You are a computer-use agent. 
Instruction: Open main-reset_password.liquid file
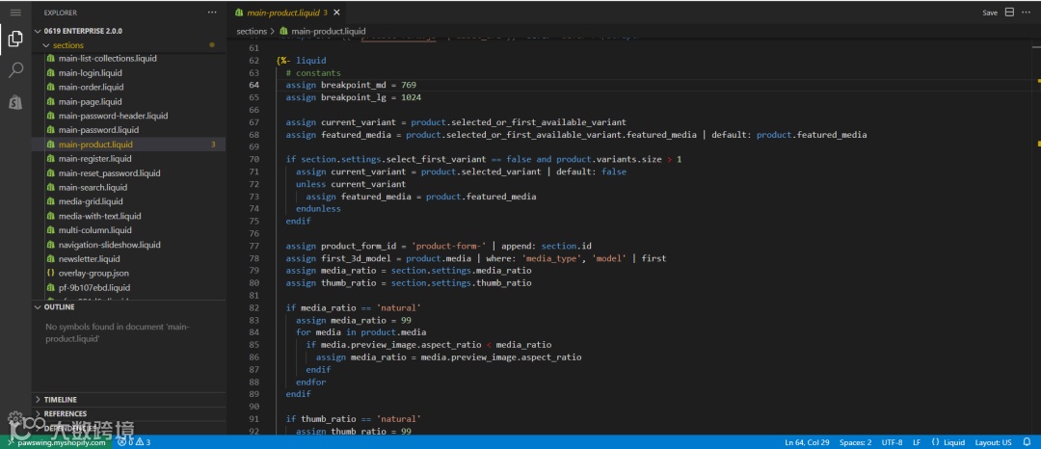(x=110, y=173)
